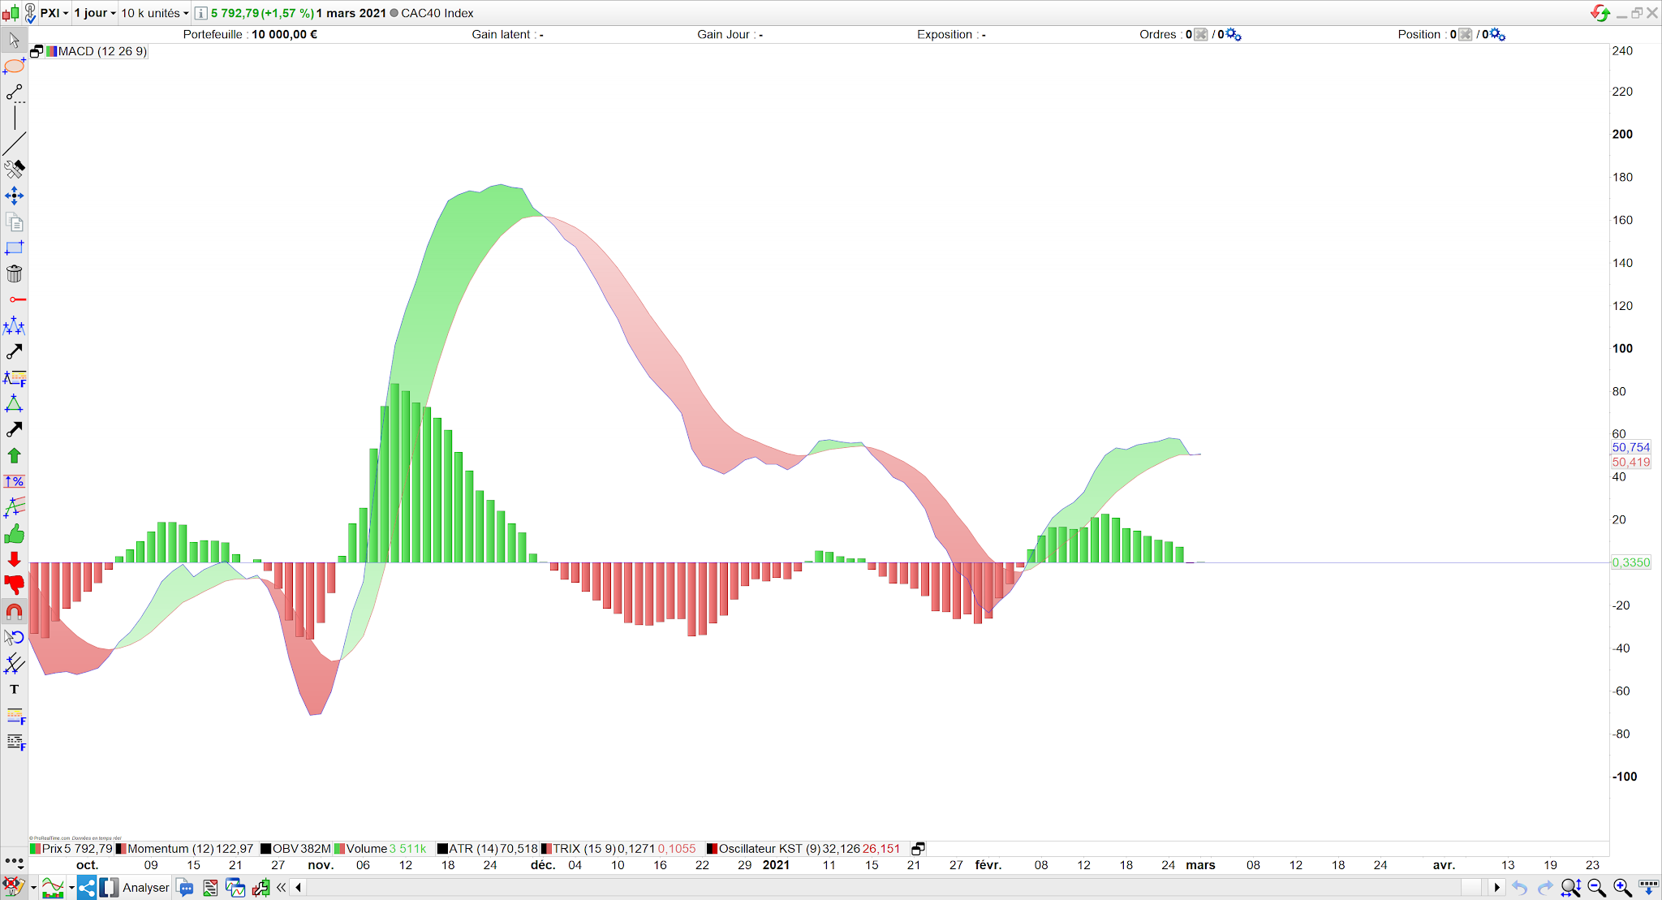Close all positions X button
The width and height of the screenshot is (1662, 900).
[1465, 34]
